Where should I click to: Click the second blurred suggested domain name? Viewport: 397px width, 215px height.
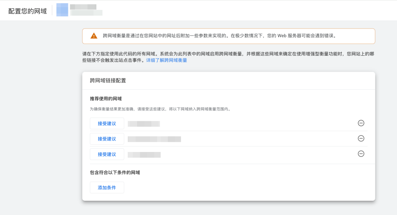coord(154,139)
